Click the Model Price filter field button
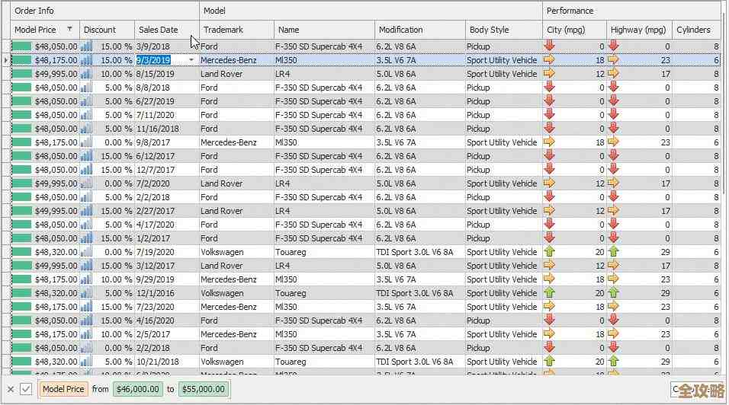Image resolution: width=729 pixels, height=405 pixels. pos(63,389)
